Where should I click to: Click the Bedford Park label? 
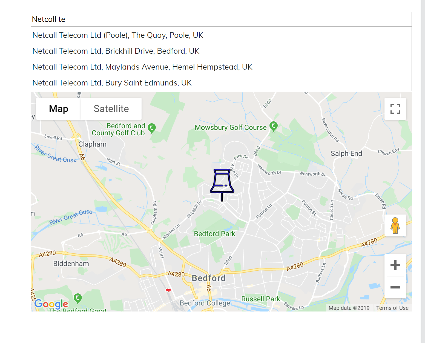click(x=214, y=234)
